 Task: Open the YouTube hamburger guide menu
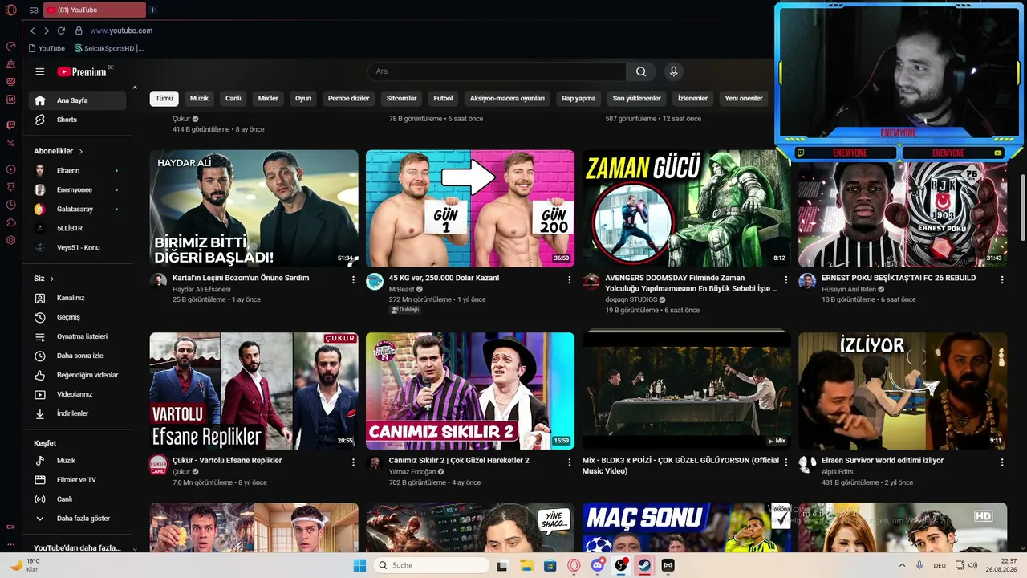point(40,71)
